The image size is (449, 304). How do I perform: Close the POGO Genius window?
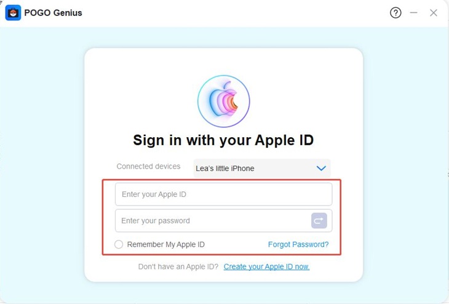434,12
